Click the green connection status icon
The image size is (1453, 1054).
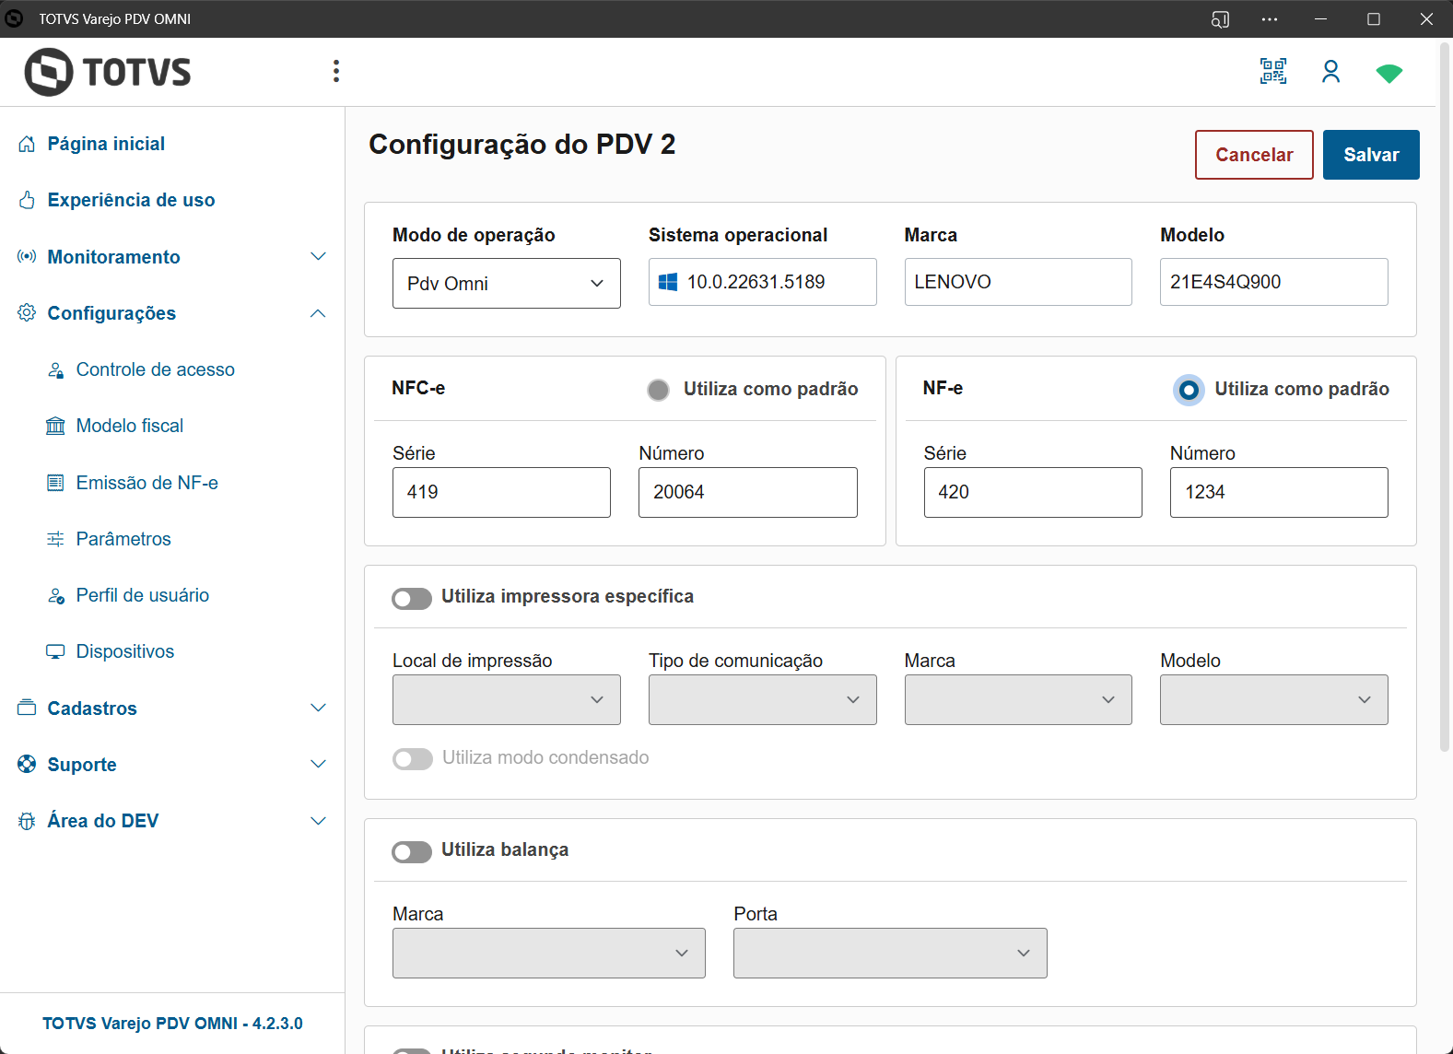(x=1389, y=74)
